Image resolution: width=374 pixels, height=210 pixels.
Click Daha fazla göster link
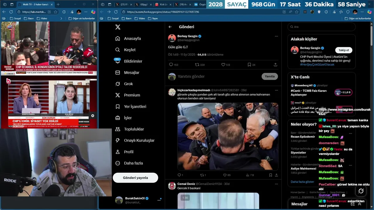coord(302,182)
